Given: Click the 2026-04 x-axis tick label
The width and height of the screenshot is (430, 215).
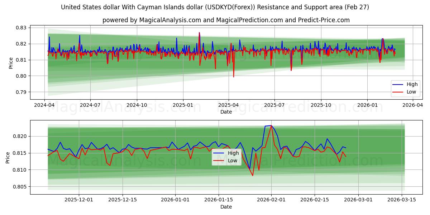Looking at the screenshot, I should coord(413,105).
